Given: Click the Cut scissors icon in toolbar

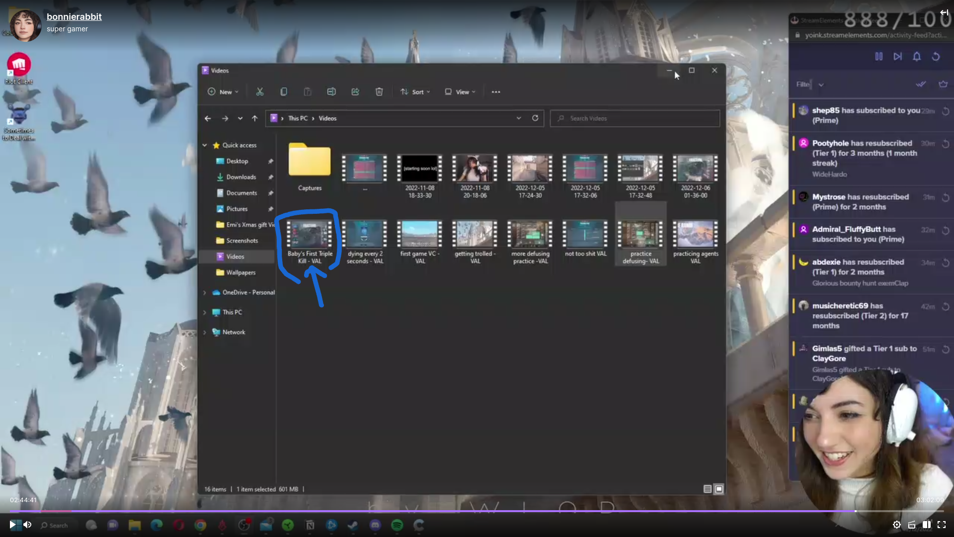Looking at the screenshot, I should point(260,92).
